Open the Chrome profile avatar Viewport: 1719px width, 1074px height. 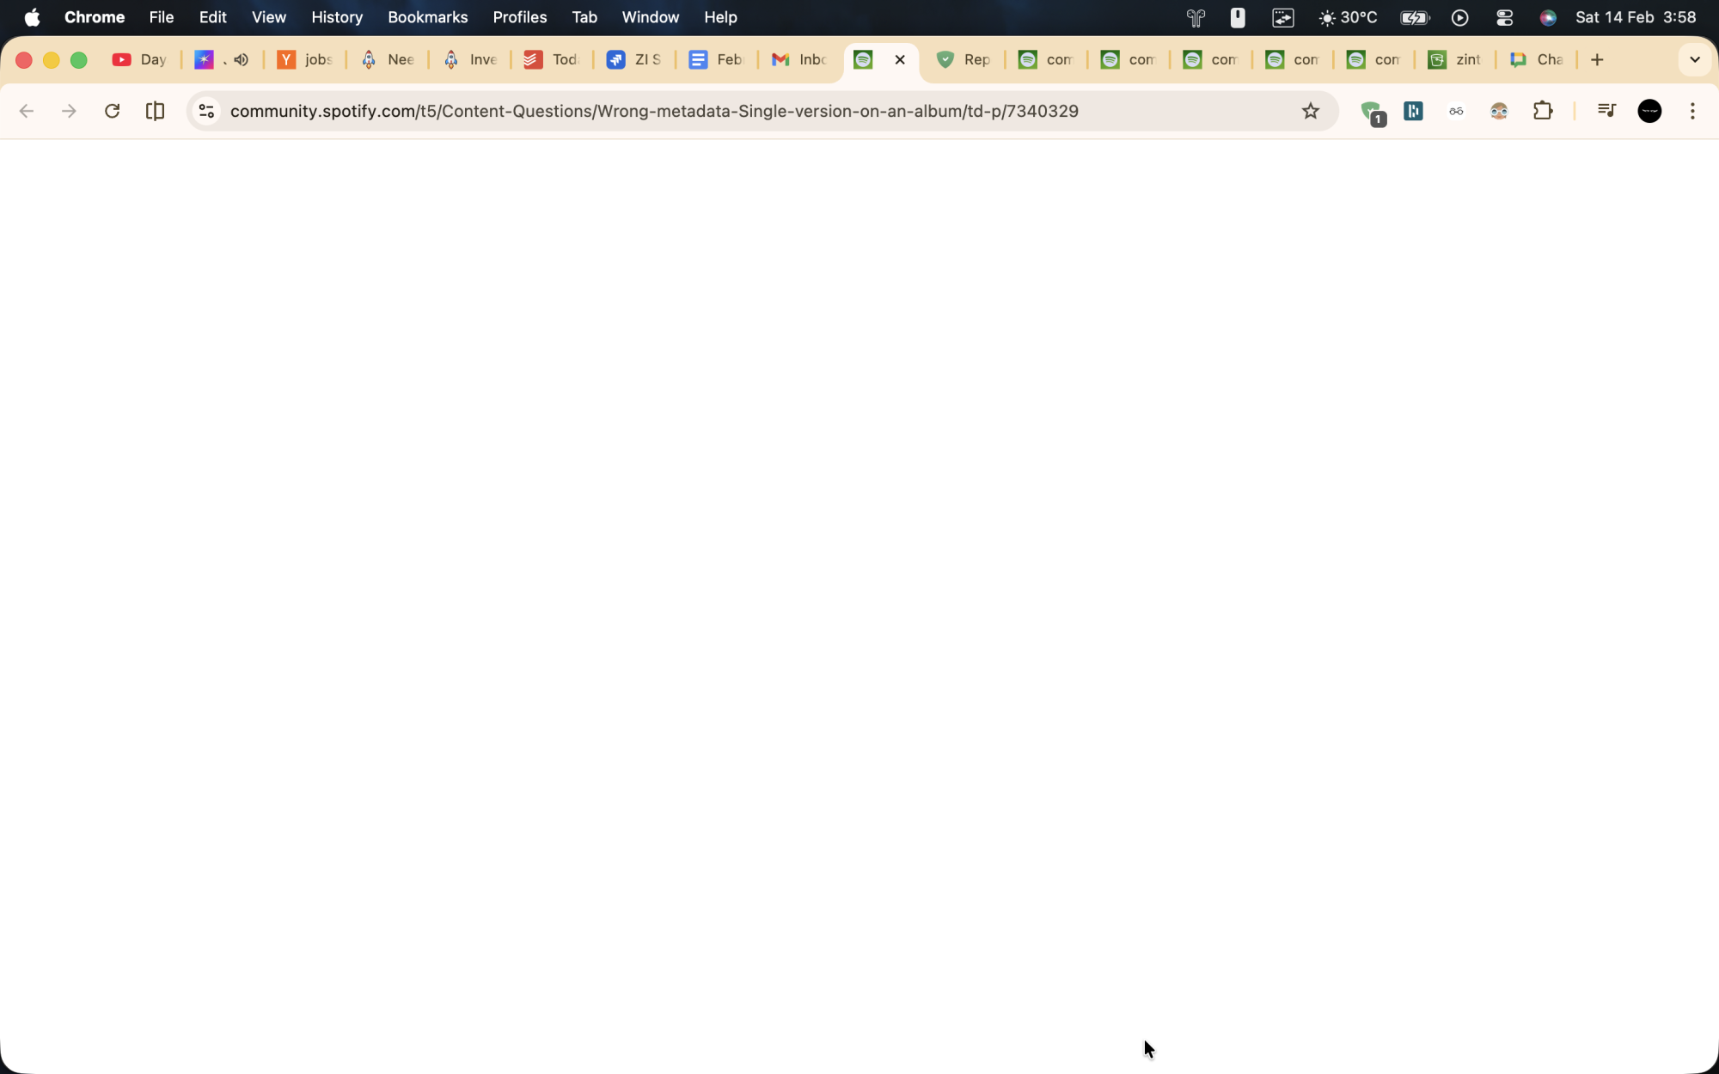coord(1649,111)
